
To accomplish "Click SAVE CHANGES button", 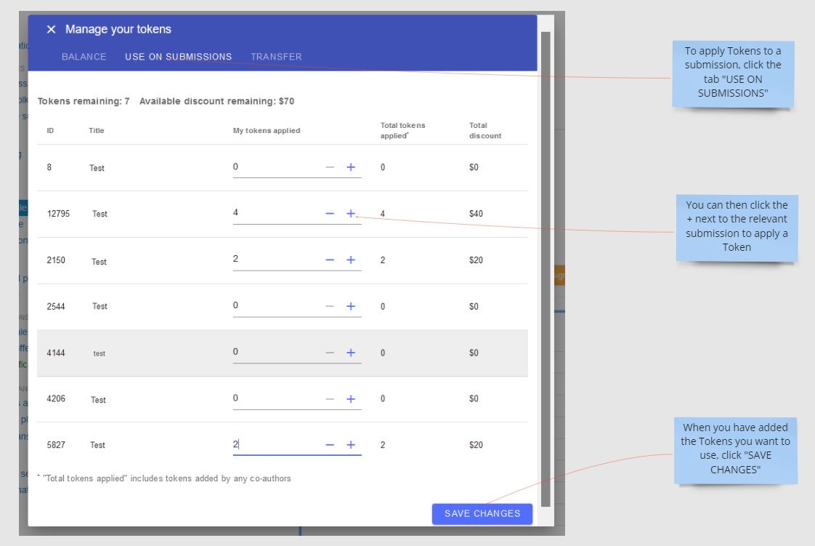I will [482, 513].
